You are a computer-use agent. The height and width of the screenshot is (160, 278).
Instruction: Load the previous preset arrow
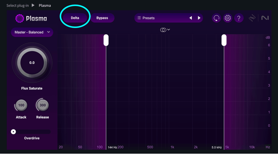point(191,18)
